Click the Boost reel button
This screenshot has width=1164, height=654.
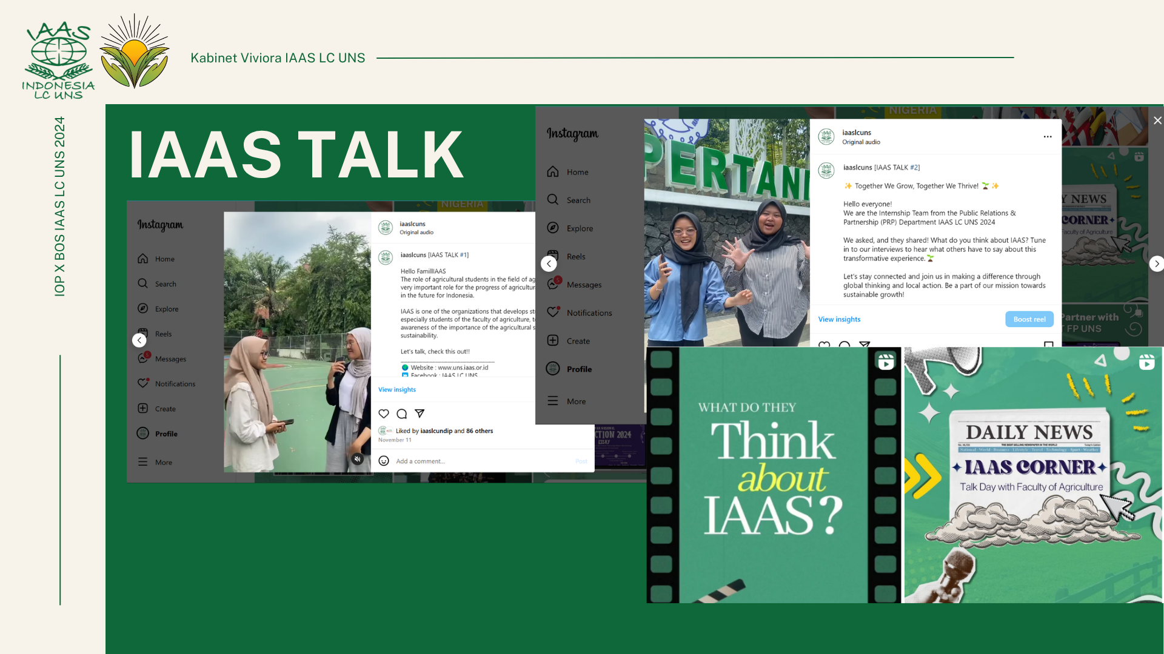click(1029, 319)
